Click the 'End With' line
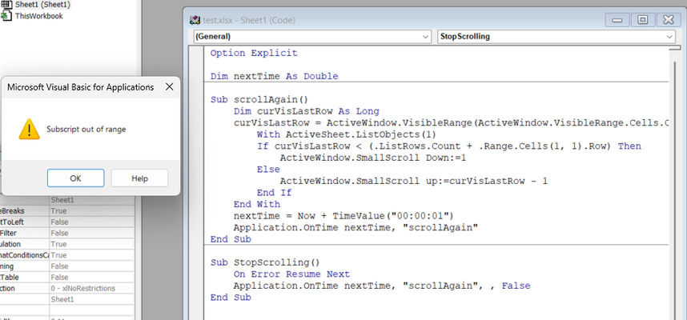Screen dimensions: 687x320 [x=257, y=204]
